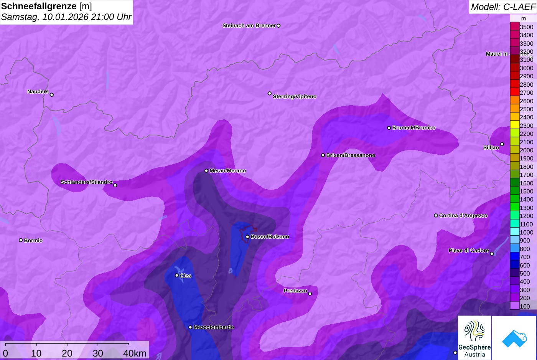Click the Meran/Merano location marker
The height and width of the screenshot is (360, 537).
[206, 171]
